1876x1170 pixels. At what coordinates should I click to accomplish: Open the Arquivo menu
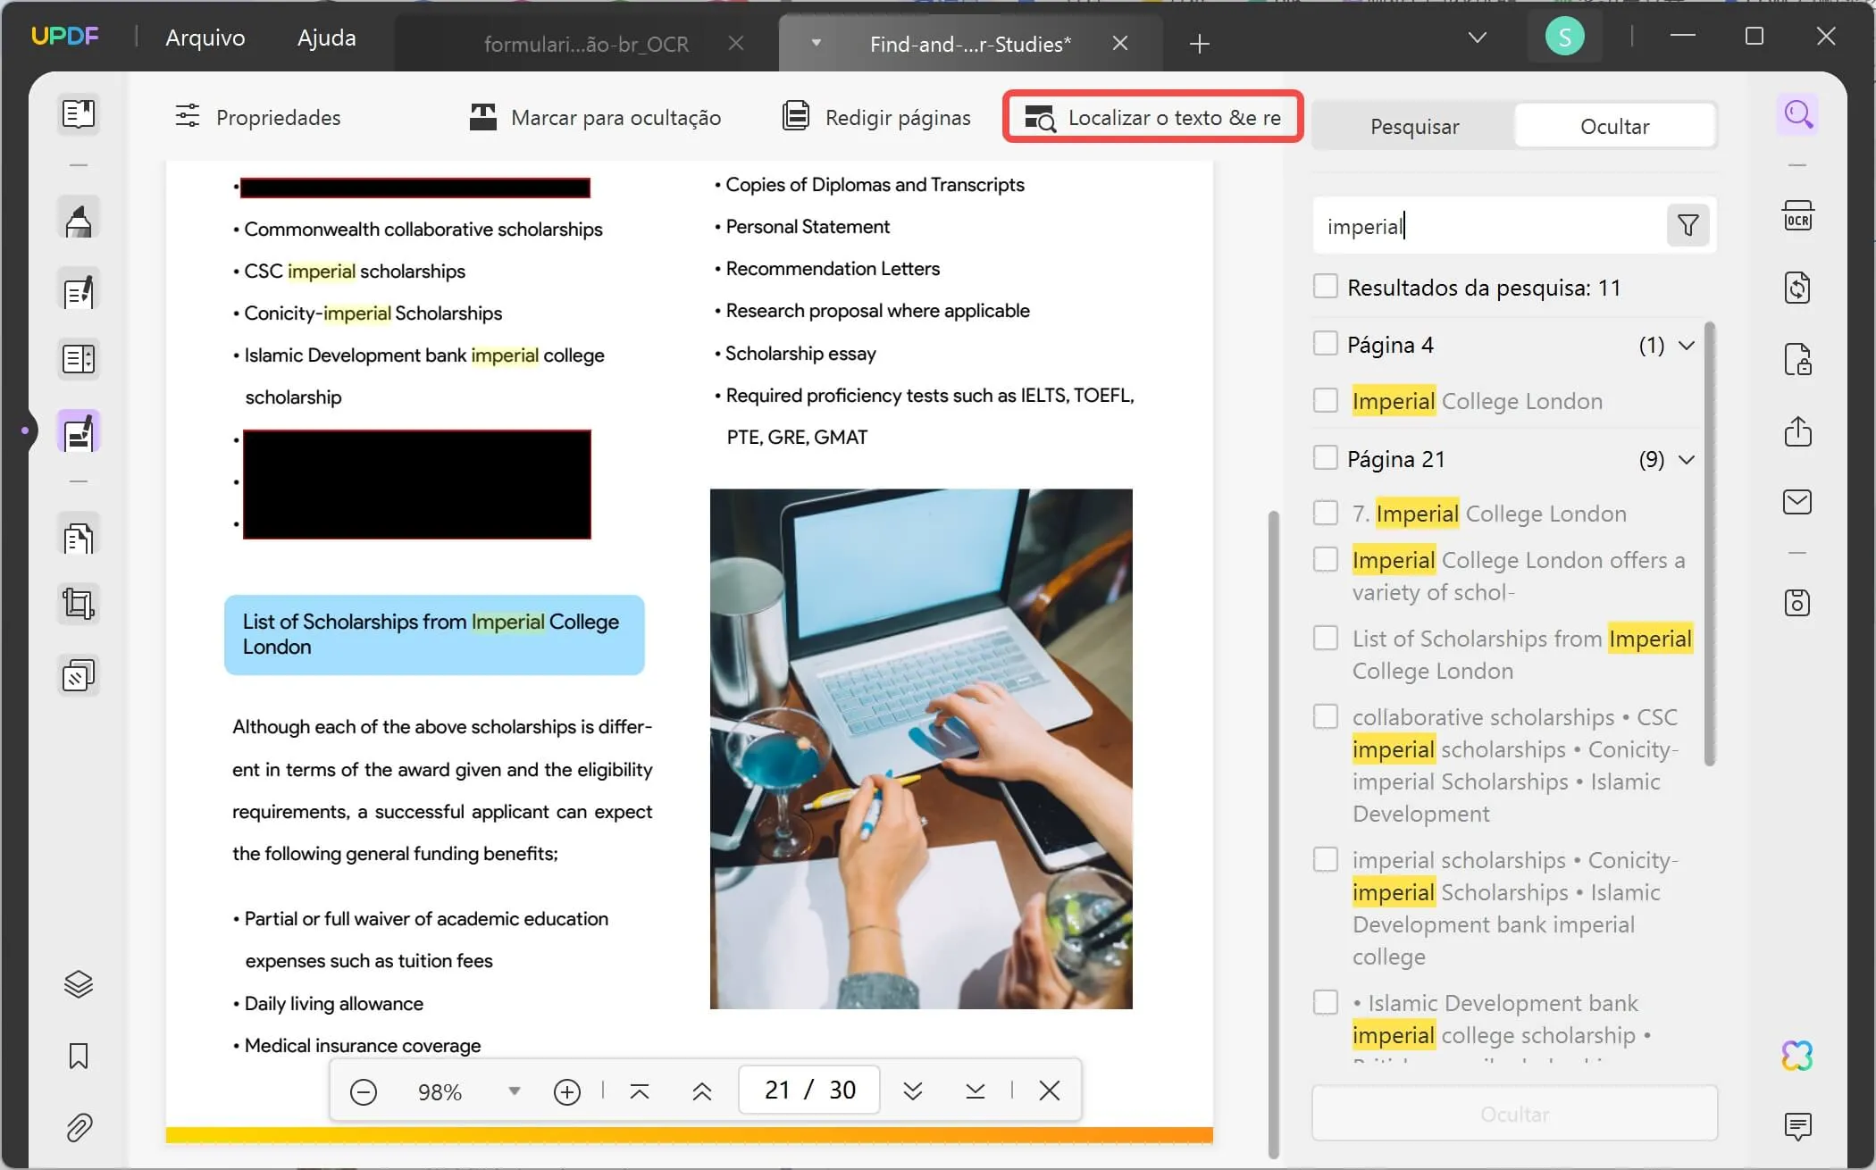pos(205,38)
